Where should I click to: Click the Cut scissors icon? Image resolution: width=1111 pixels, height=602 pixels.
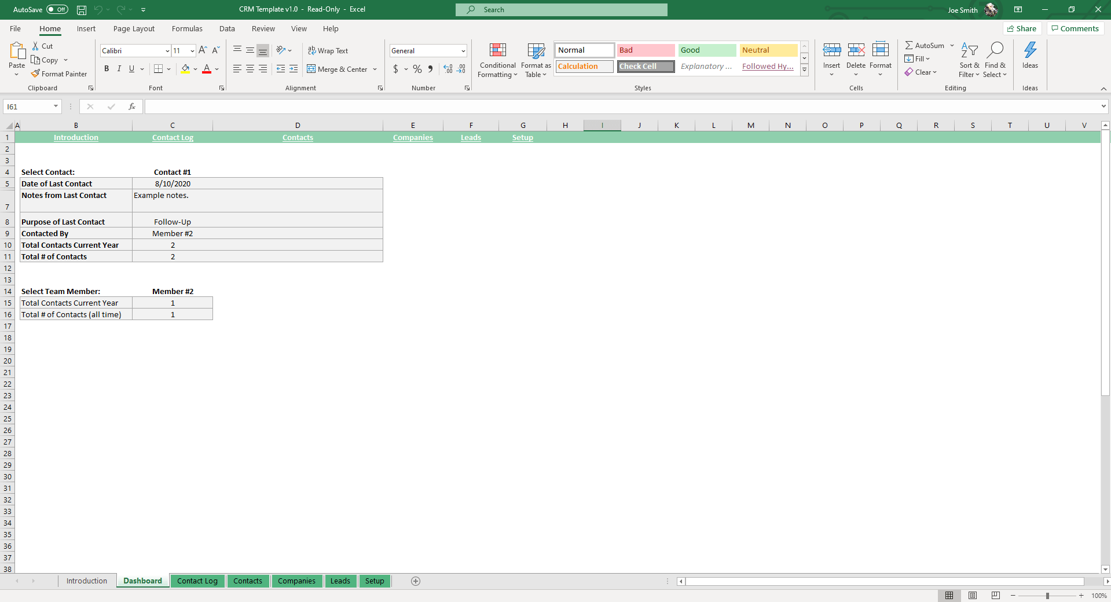[x=35, y=46]
